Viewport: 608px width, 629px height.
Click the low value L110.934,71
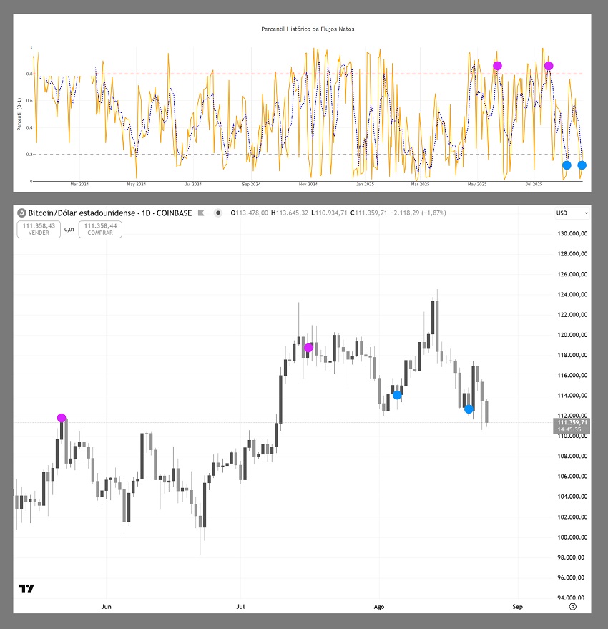click(x=329, y=213)
